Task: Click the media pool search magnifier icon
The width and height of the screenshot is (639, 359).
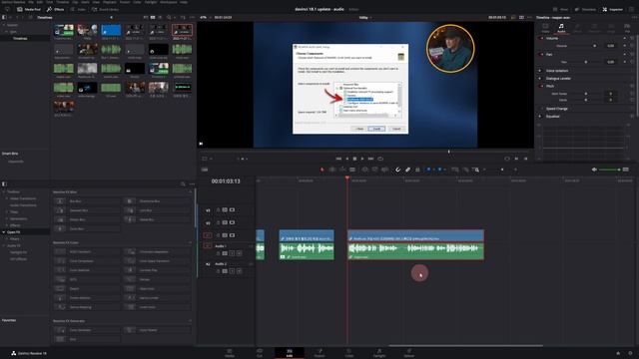Action: point(169,18)
